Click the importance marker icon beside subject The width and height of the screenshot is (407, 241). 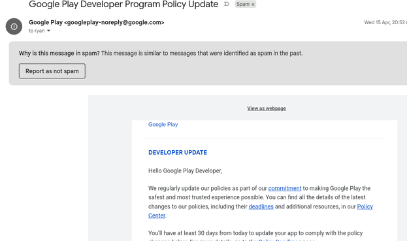point(227,4)
